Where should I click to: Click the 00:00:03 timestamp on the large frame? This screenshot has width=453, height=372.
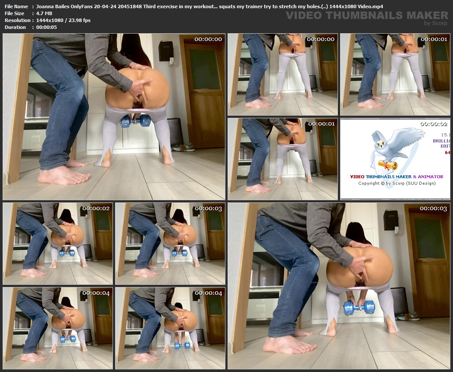[433, 208]
